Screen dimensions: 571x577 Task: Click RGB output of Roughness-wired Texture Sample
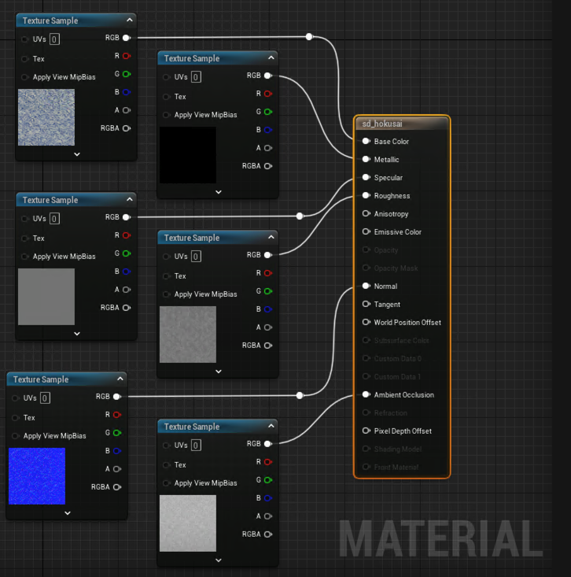point(268,254)
